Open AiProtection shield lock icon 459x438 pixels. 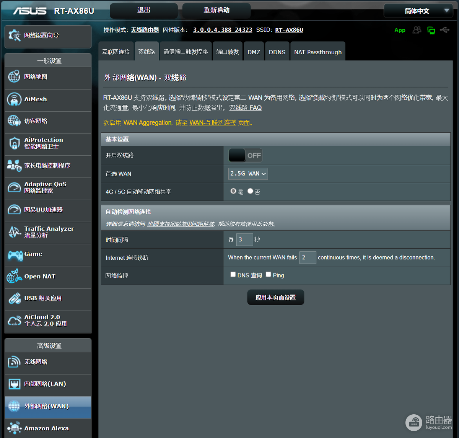coord(14,143)
